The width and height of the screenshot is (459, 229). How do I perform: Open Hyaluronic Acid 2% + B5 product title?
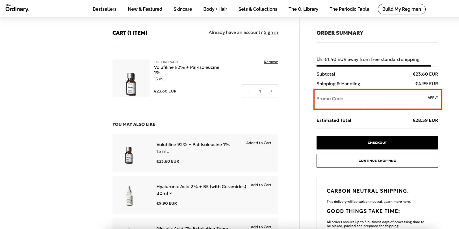(x=201, y=187)
